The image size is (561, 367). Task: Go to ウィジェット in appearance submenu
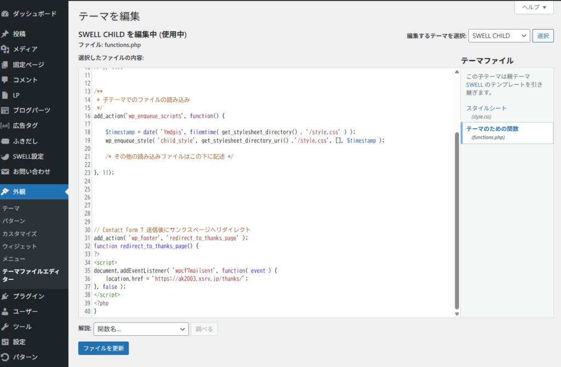click(20, 246)
